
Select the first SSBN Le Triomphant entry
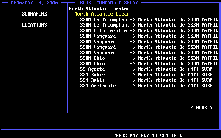(105, 19)
